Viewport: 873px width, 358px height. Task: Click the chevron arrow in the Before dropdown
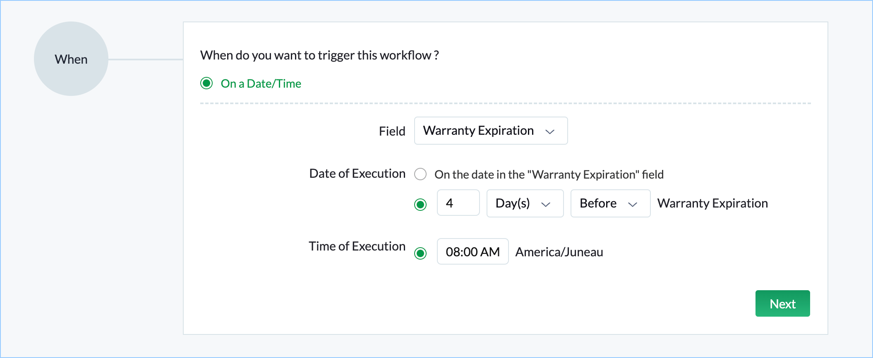point(633,204)
